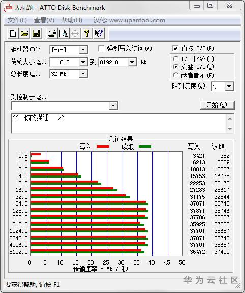The width and height of the screenshot is (245, 293).
Task: Click the description box scroll up arrow
Action: (230, 119)
